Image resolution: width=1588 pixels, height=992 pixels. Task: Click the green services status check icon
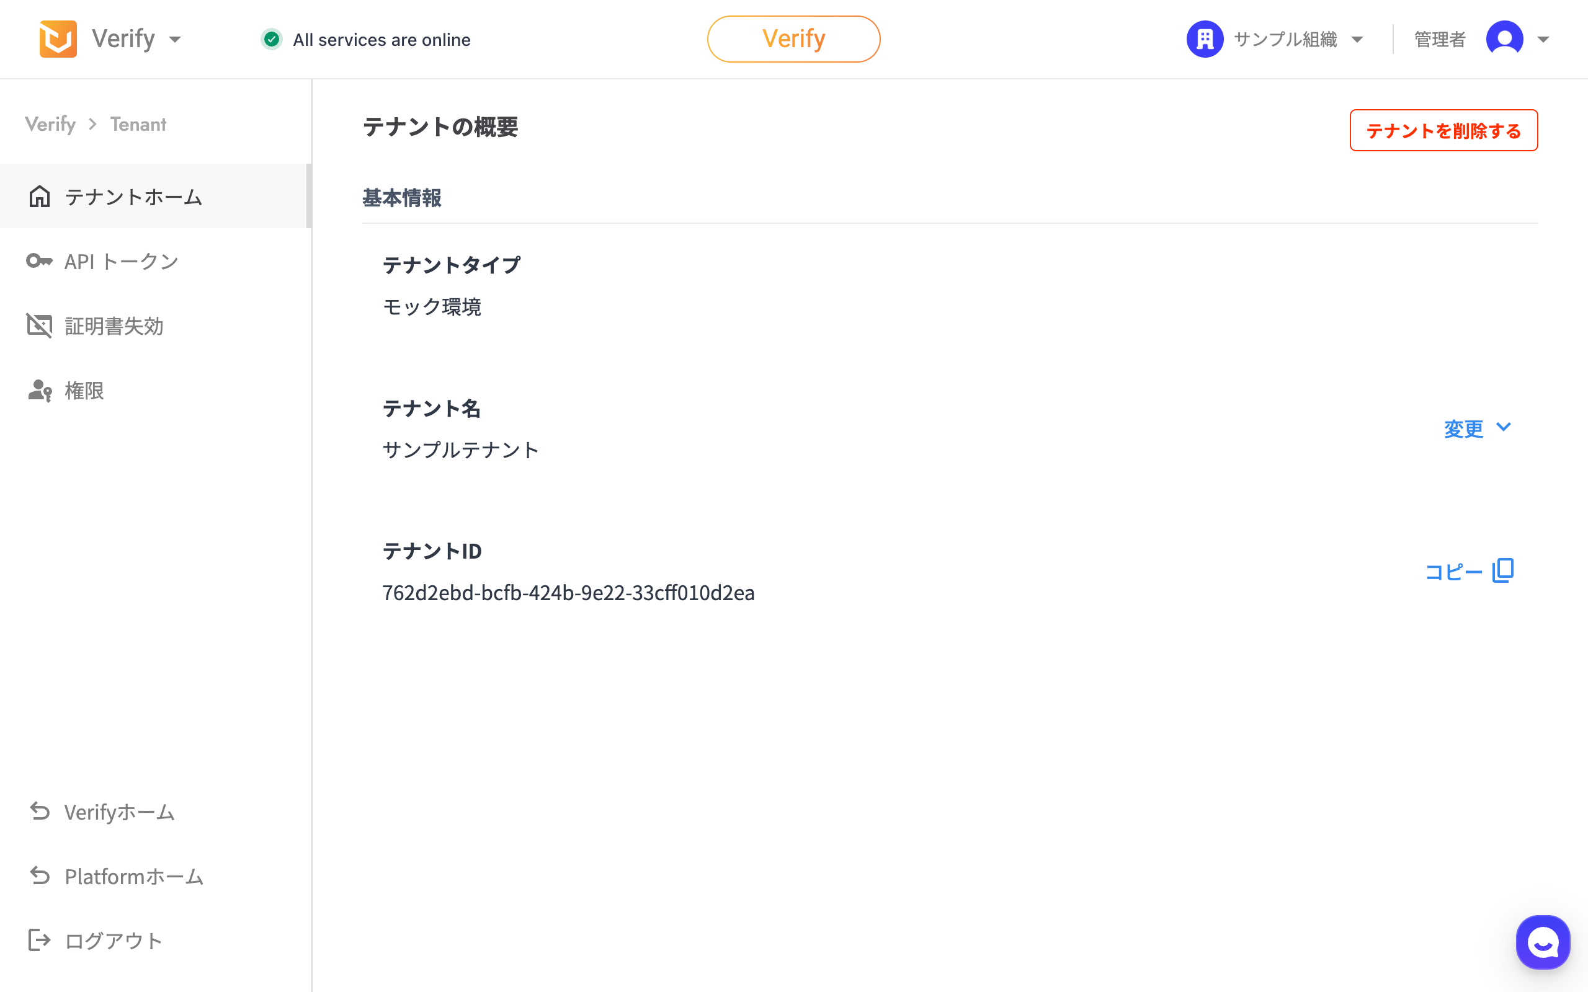coord(272,39)
